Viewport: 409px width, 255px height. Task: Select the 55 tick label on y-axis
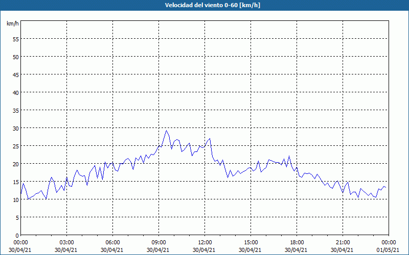coord(16,39)
